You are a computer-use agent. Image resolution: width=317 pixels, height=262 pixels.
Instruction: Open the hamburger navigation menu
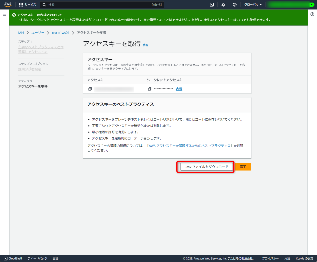pos(4,14)
